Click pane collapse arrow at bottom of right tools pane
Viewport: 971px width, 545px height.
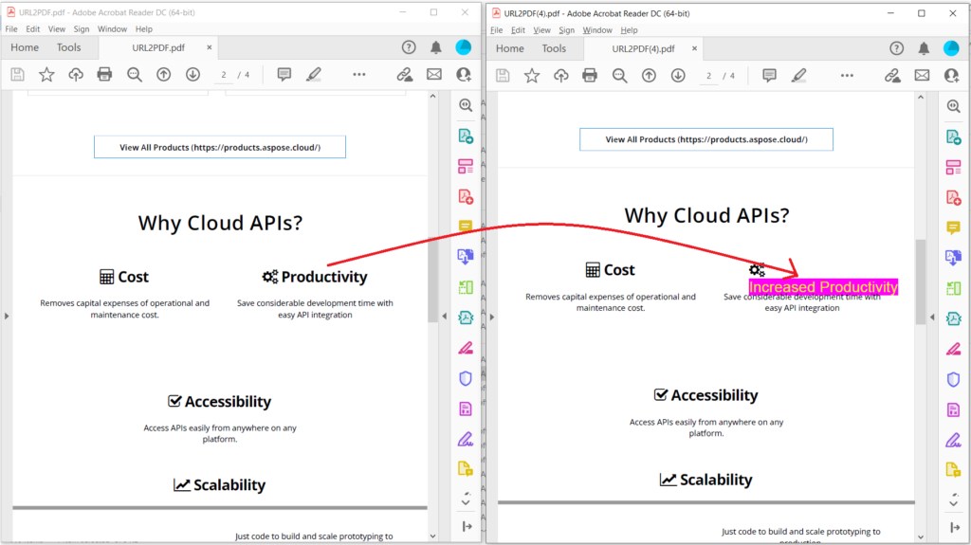coord(955,528)
